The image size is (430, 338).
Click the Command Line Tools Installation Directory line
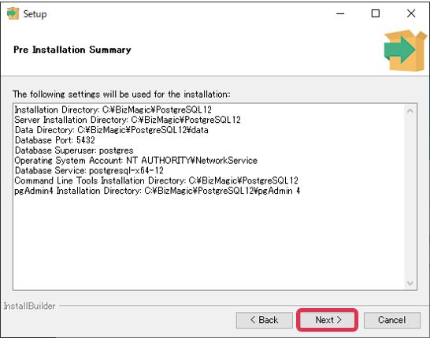click(x=156, y=180)
